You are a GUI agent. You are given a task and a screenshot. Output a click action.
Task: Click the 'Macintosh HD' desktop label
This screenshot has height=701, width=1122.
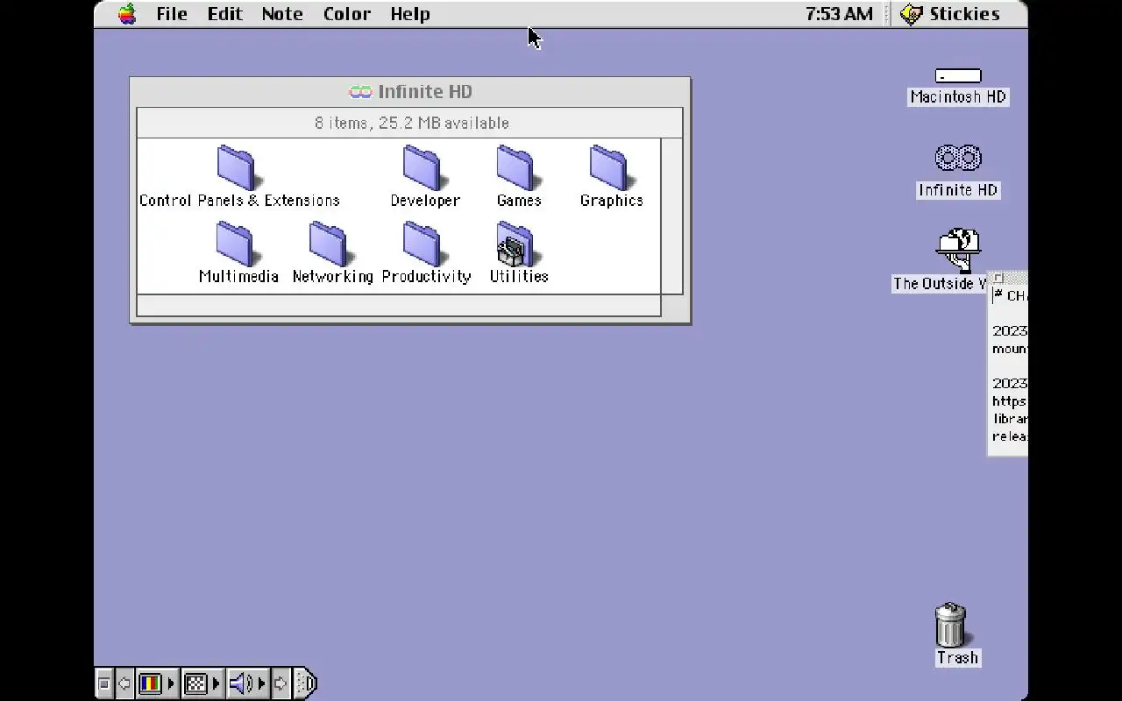tap(958, 97)
